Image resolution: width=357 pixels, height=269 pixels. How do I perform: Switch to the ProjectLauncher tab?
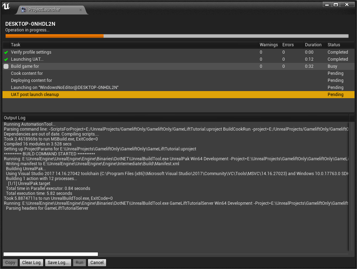pyautogui.click(x=44, y=10)
